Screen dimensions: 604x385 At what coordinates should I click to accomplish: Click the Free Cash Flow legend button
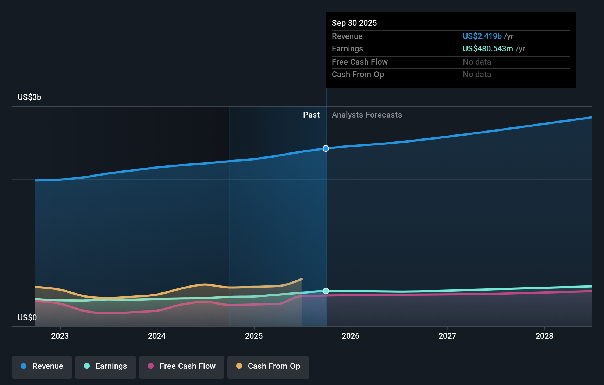tap(181, 367)
